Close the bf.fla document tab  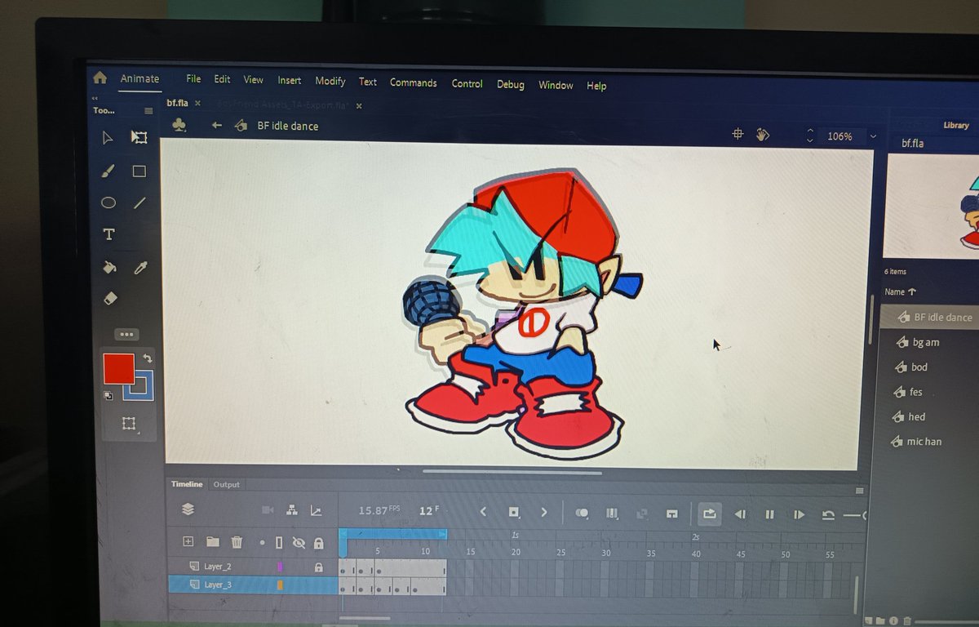[197, 104]
